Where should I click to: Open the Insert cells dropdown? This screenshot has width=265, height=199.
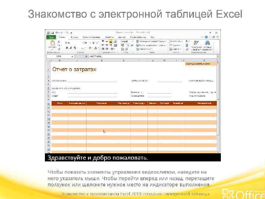point(176,41)
